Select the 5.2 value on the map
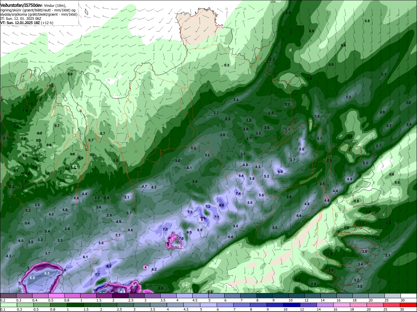 (x=266, y=176)
